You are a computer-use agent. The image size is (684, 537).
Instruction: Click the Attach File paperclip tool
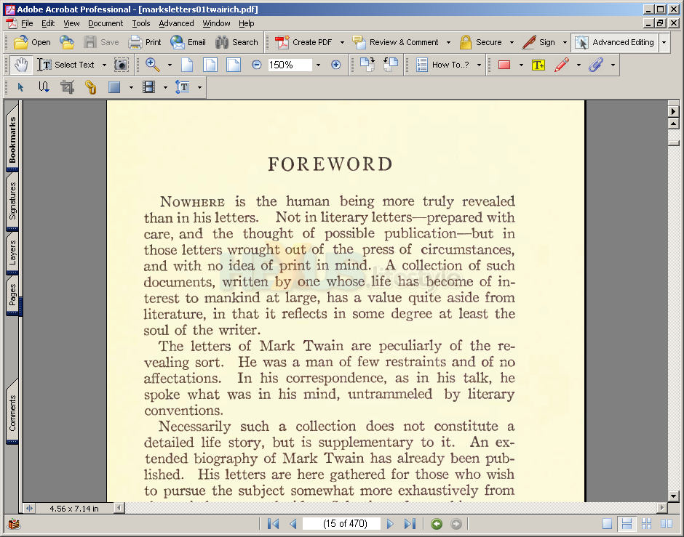[x=595, y=65]
